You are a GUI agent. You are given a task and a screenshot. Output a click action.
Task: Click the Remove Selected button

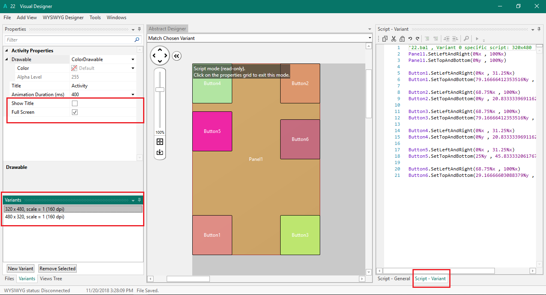coord(58,269)
